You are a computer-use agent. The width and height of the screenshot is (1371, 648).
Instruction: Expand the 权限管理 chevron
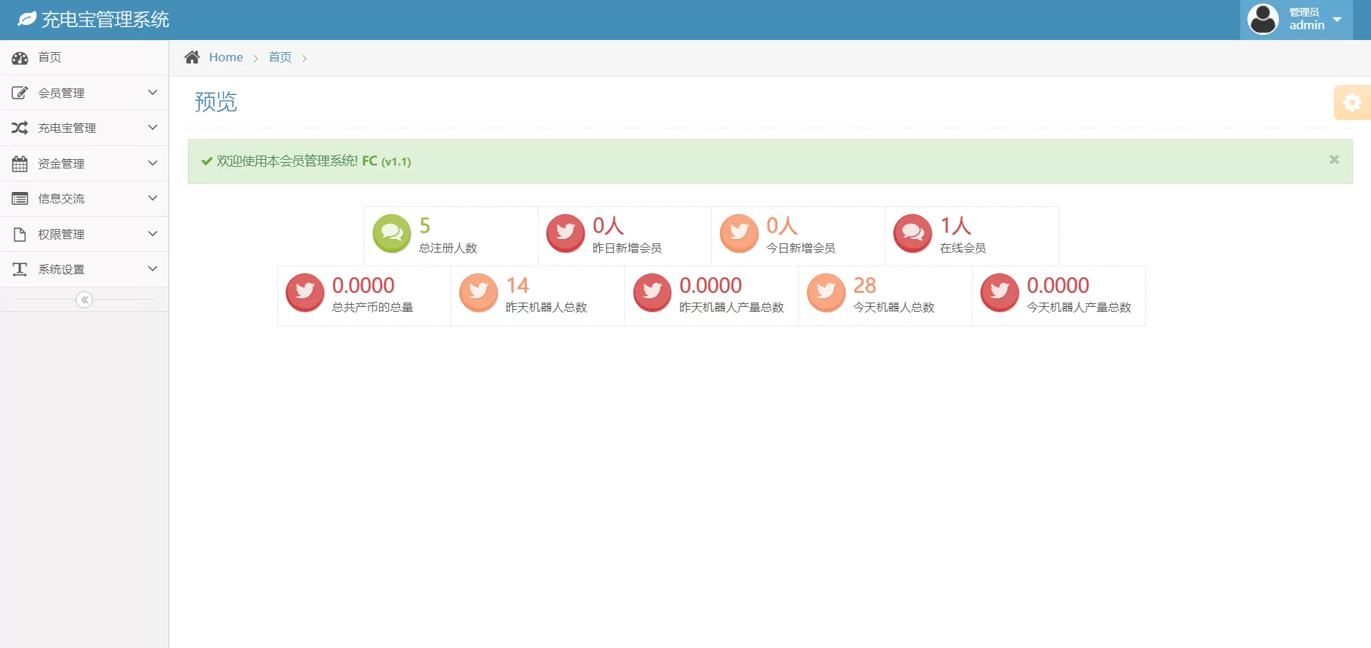tap(152, 233)
